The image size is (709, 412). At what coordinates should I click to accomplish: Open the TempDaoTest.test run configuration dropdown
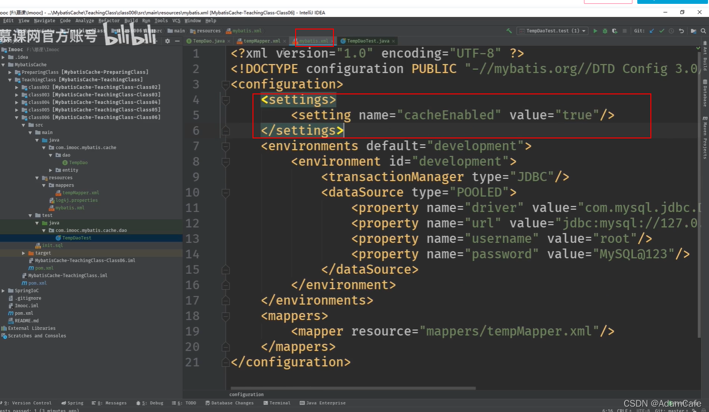(552, 31)
